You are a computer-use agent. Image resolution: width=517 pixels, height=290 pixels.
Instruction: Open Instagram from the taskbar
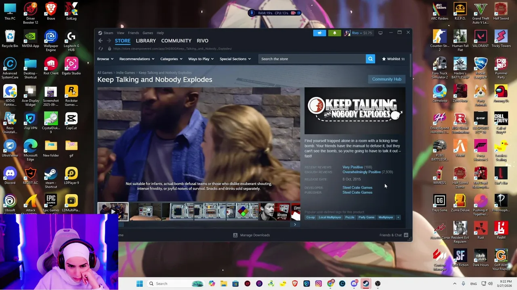[x=318, y=284]
